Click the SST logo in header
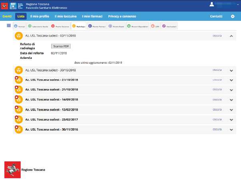The image size is (241, 179). coord(13,6)
